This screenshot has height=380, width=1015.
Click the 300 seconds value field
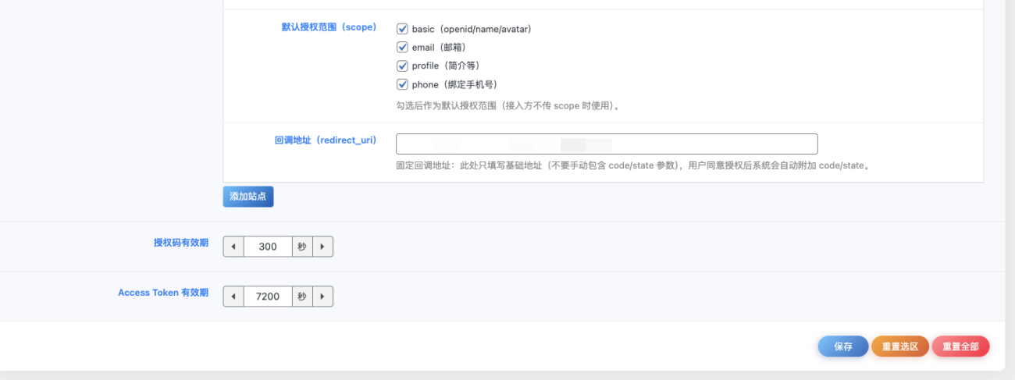(x=268, y=247)
